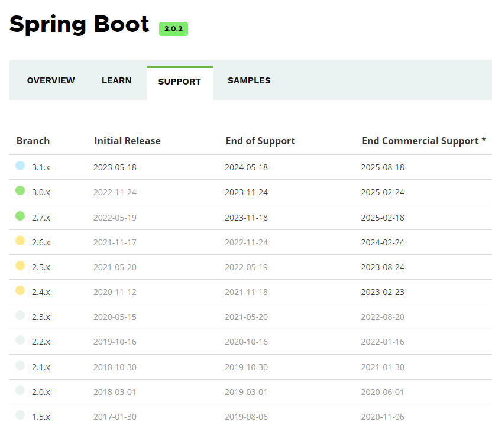Click the green status dot for 2.7.x

[20, 216]
